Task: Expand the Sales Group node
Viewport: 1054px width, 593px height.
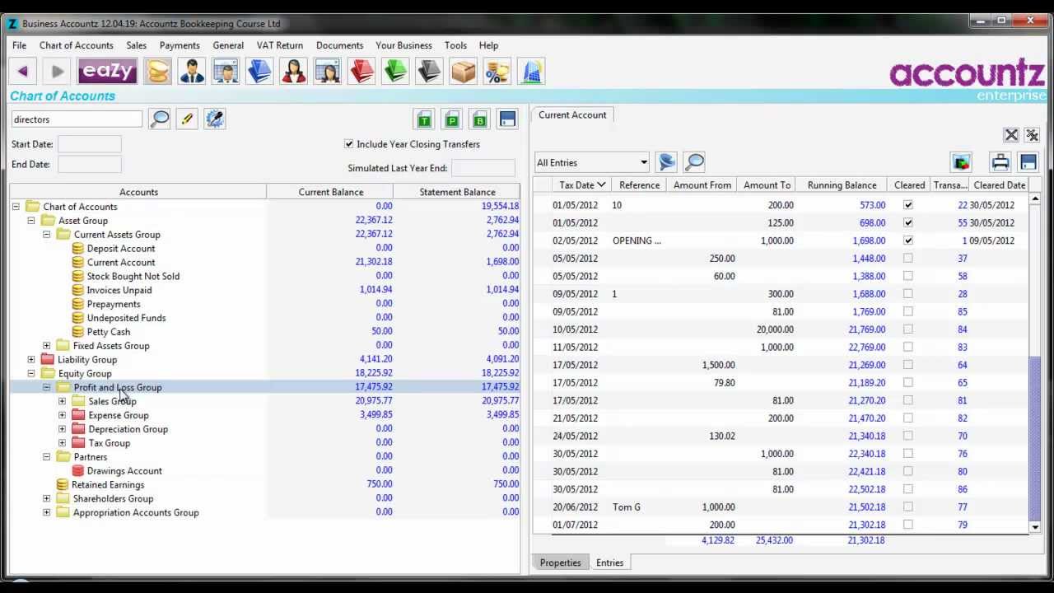Action: (62, 401)
